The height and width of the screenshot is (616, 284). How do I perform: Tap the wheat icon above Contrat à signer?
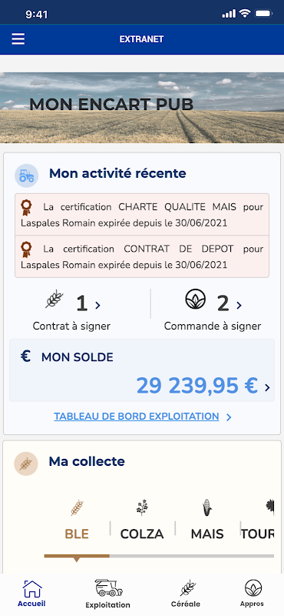click(54, 300)
